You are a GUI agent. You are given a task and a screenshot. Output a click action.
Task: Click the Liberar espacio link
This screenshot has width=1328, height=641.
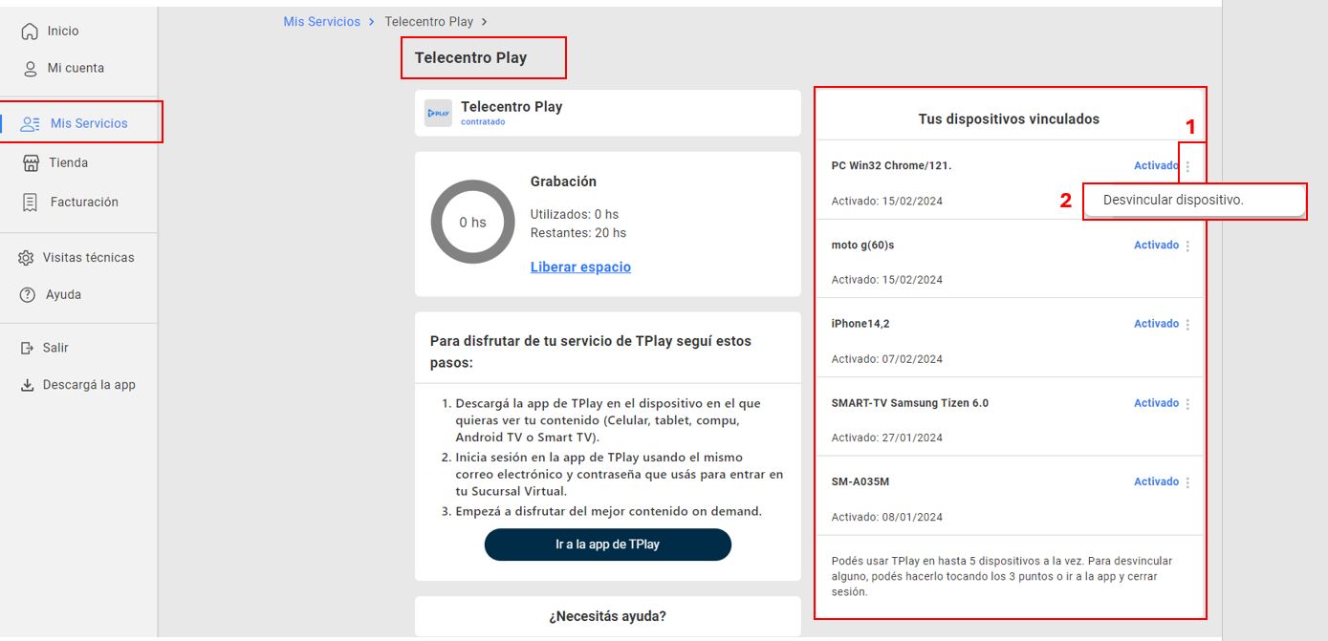coord(580,267)
